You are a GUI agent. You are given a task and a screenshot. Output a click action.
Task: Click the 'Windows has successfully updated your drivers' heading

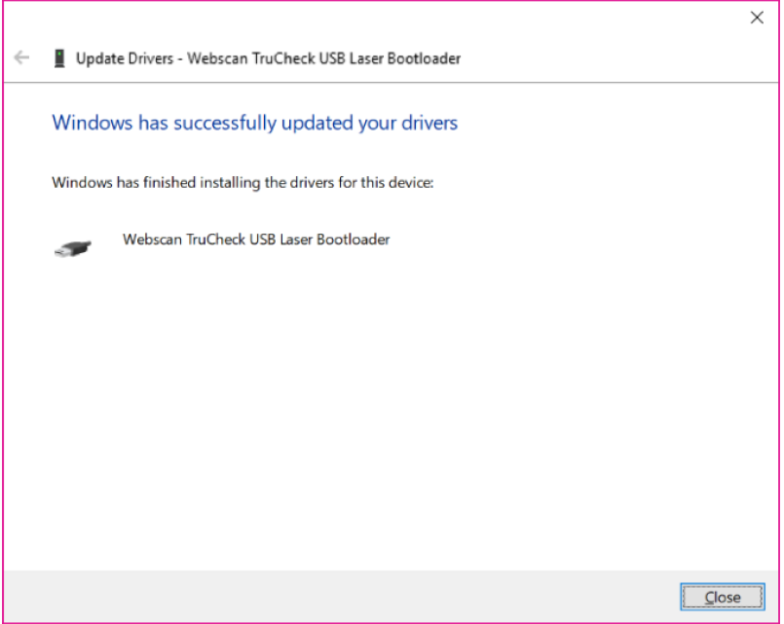(x=254, y=123)
